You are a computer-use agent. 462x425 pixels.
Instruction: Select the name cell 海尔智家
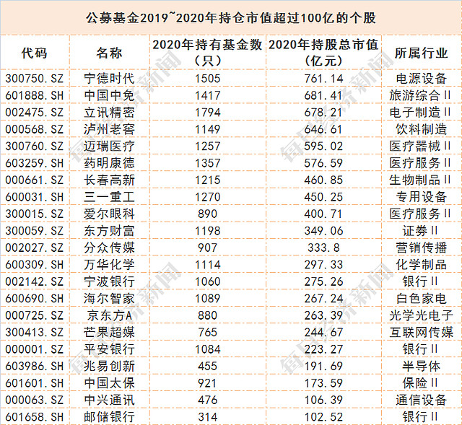click(x=109, y=299)
